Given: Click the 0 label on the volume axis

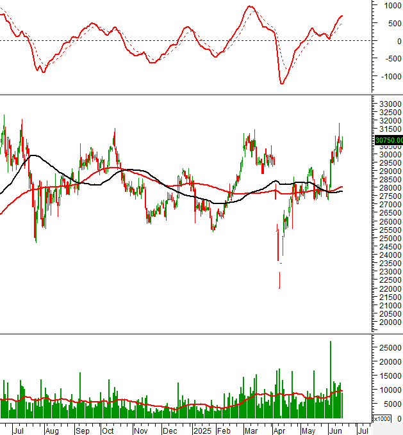Looking at the screenshot, I should coord(399,418).
